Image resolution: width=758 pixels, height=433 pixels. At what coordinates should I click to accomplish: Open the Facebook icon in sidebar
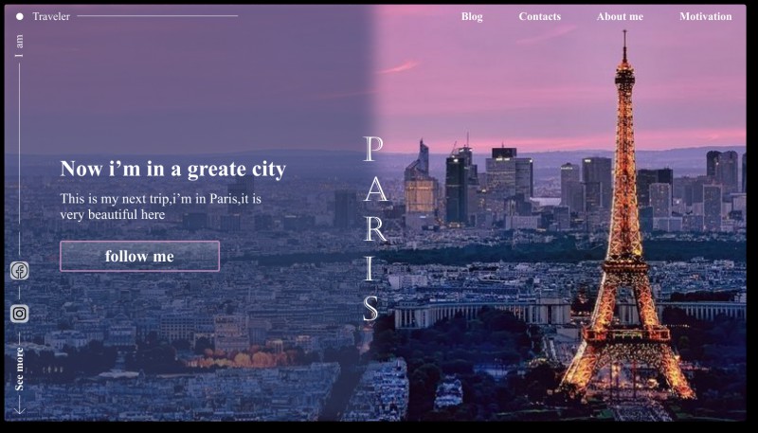(x=19, y=271)
